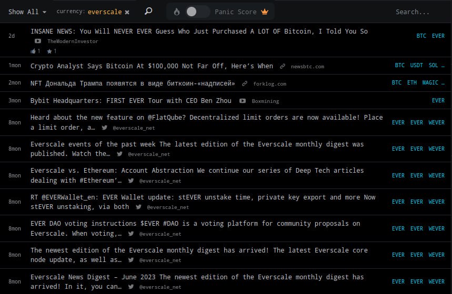Click the link icon beside newsbtc.com
452x294 pixels.
pyautogui.click(x=283, y=67)
